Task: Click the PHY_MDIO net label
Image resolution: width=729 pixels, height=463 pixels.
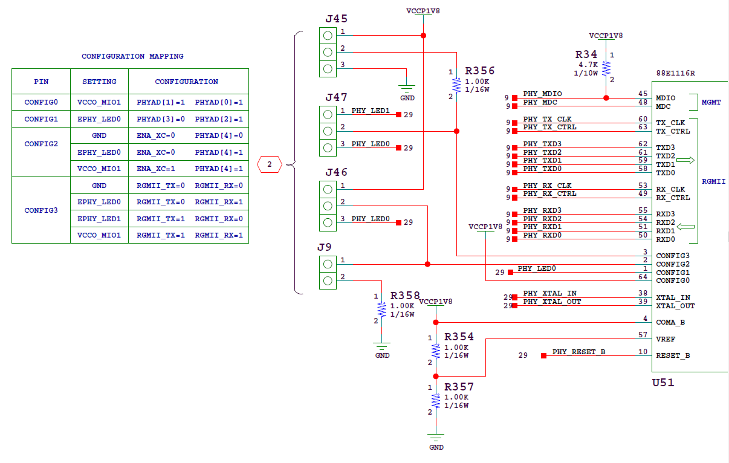Action: pyautogui.click(x=542, y=94)
